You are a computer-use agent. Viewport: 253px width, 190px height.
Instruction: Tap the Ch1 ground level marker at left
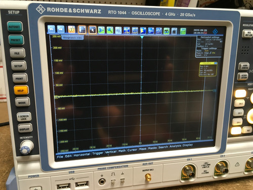56,97
